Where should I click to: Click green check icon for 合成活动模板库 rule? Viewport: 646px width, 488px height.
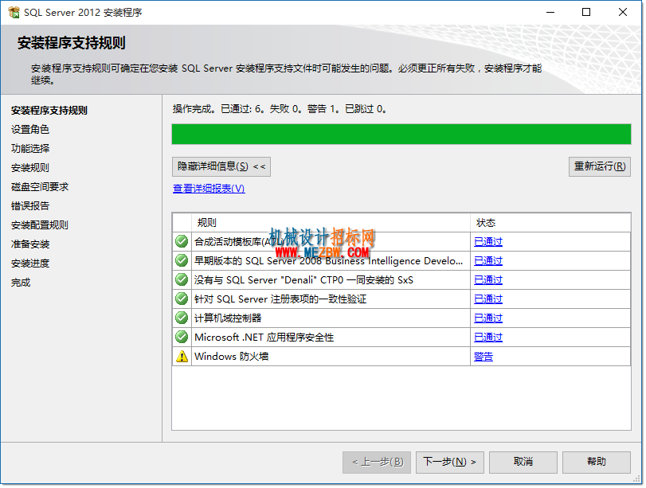click(182, 241)
